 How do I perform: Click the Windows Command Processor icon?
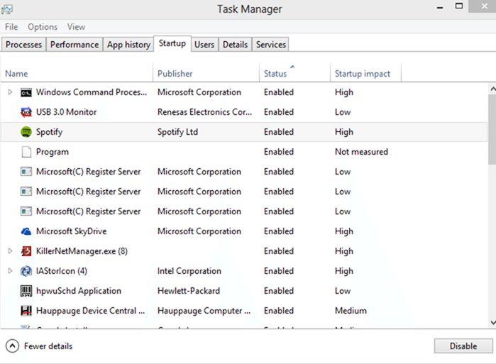(x=26, y=93)
